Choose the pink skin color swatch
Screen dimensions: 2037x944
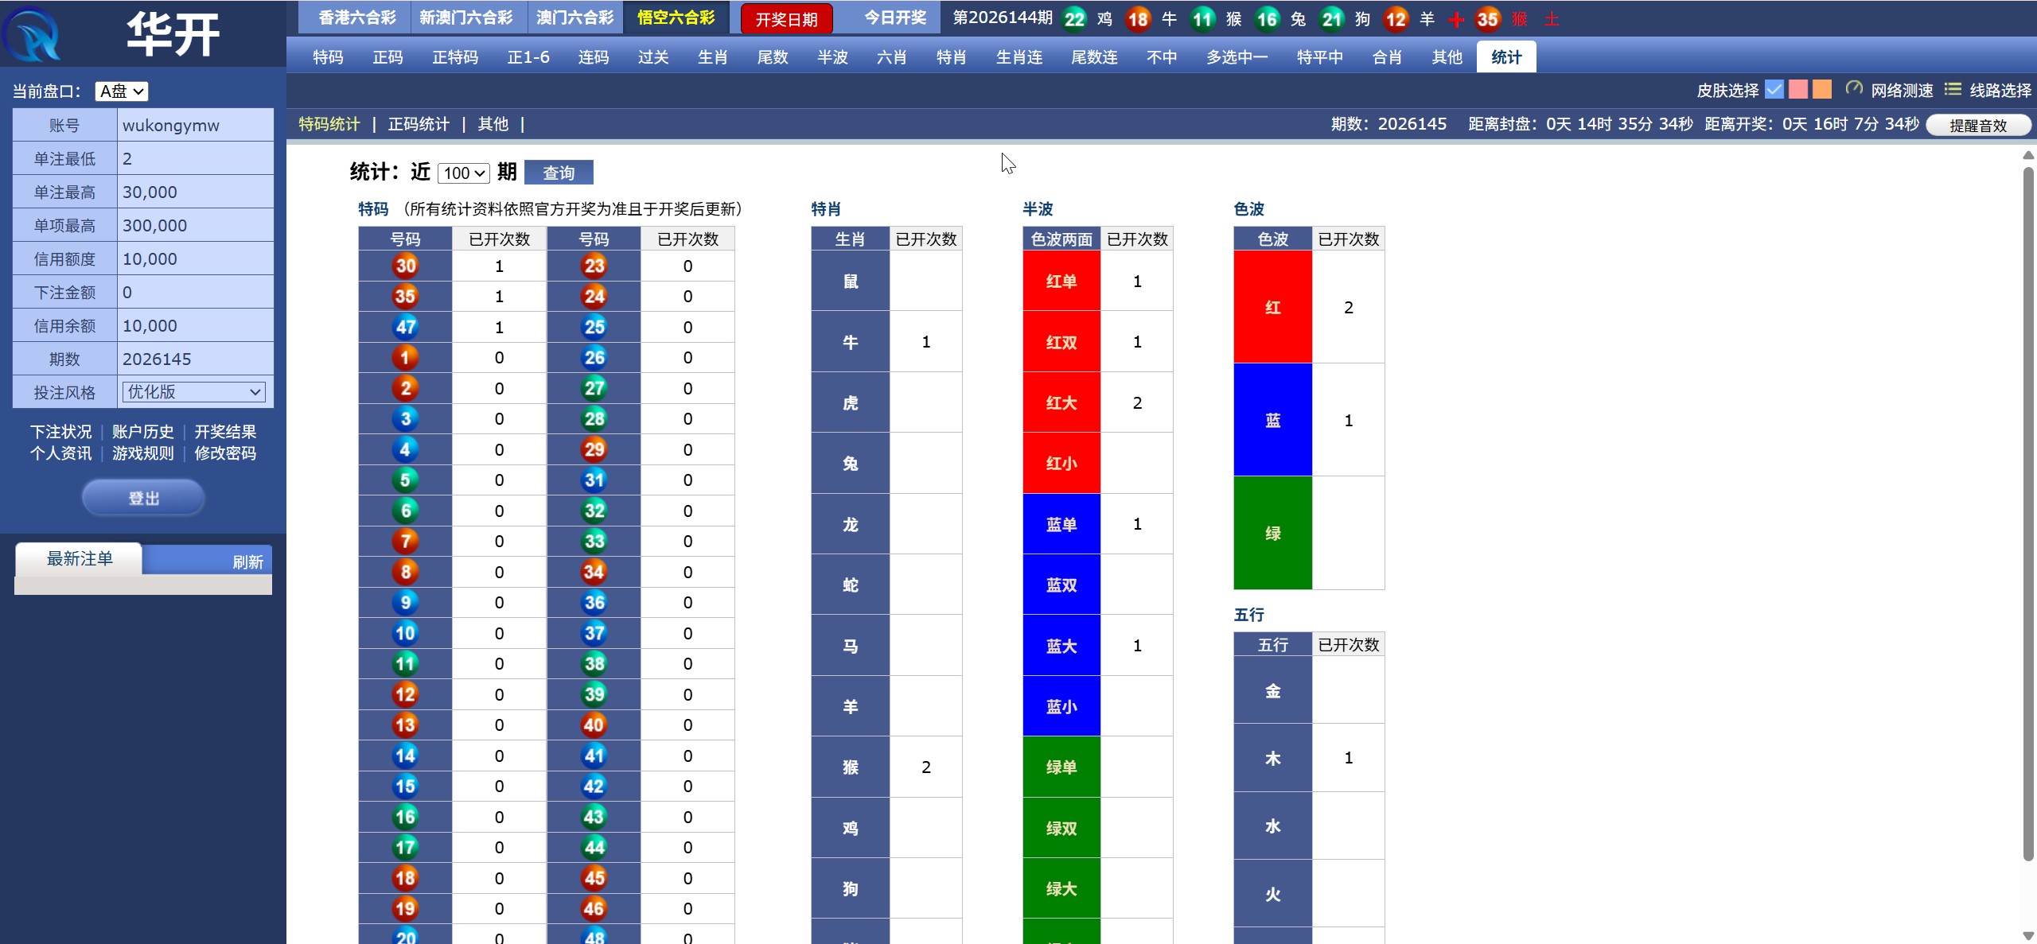[x=1797, y=89]
